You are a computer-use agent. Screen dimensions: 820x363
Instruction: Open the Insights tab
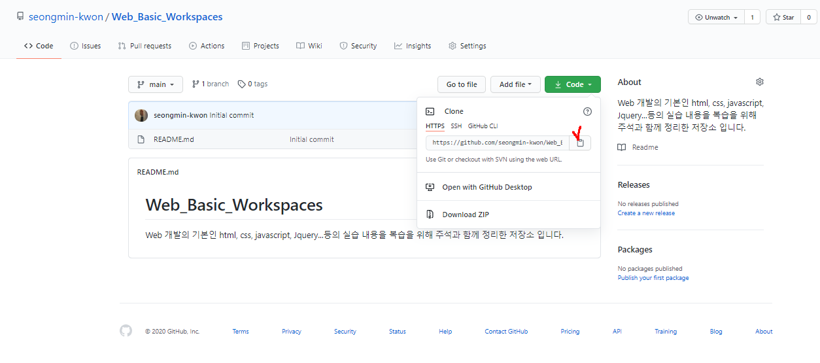413,46
